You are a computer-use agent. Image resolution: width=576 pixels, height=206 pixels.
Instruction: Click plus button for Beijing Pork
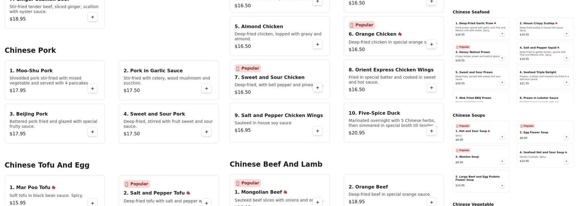[x=93, y=132]
